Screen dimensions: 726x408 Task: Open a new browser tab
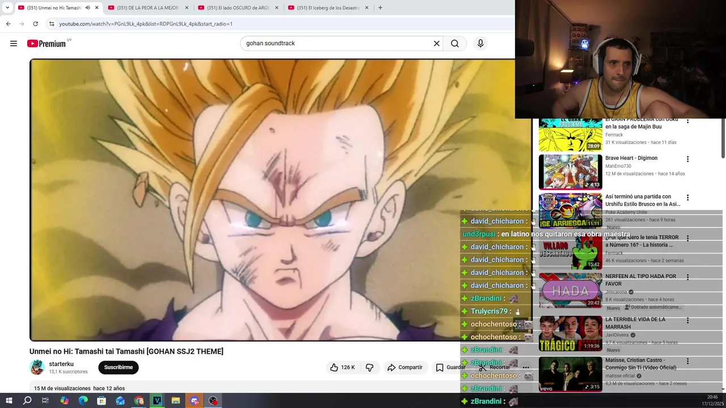(x=380, y=8)
